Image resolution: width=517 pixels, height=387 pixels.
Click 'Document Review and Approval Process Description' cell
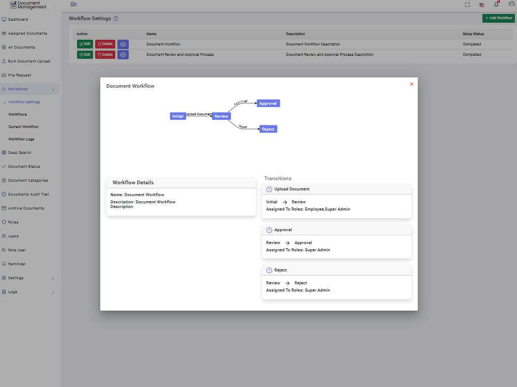pos(330,55)
